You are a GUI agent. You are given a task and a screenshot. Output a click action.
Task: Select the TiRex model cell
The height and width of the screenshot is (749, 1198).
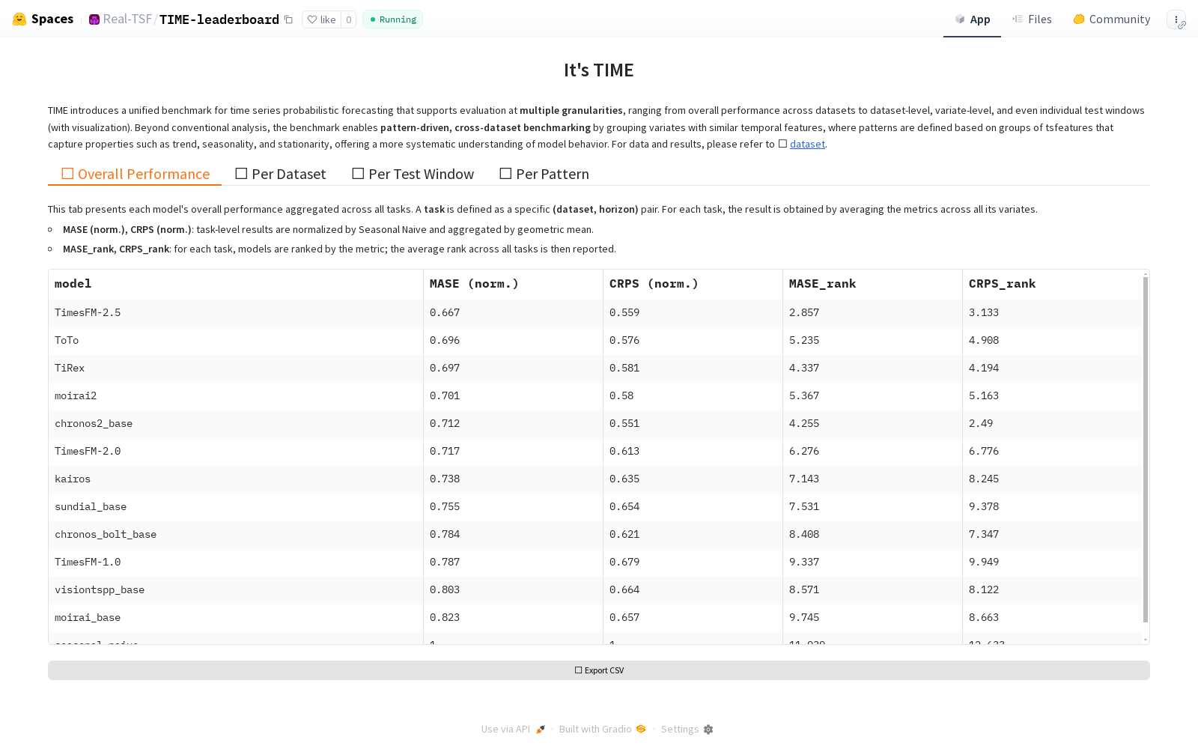[236, 369]
